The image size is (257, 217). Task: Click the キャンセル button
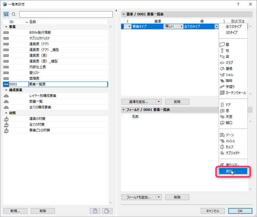pyautogui.click(x=213, y=211)
